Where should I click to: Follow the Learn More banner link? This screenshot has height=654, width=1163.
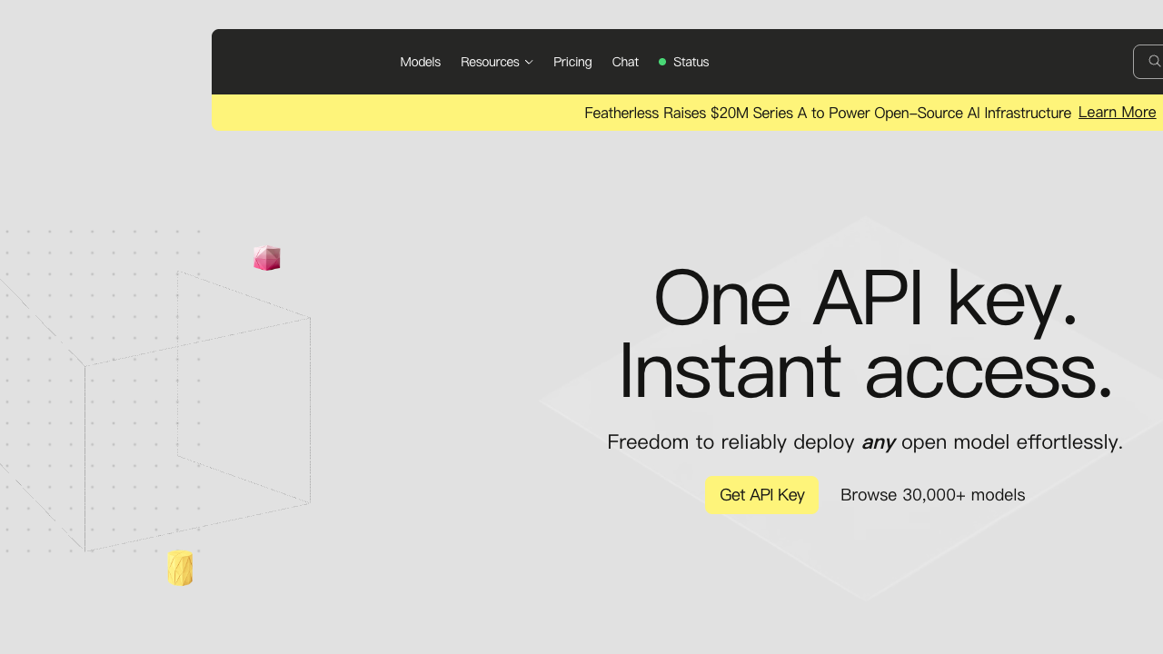[1117, 113]
